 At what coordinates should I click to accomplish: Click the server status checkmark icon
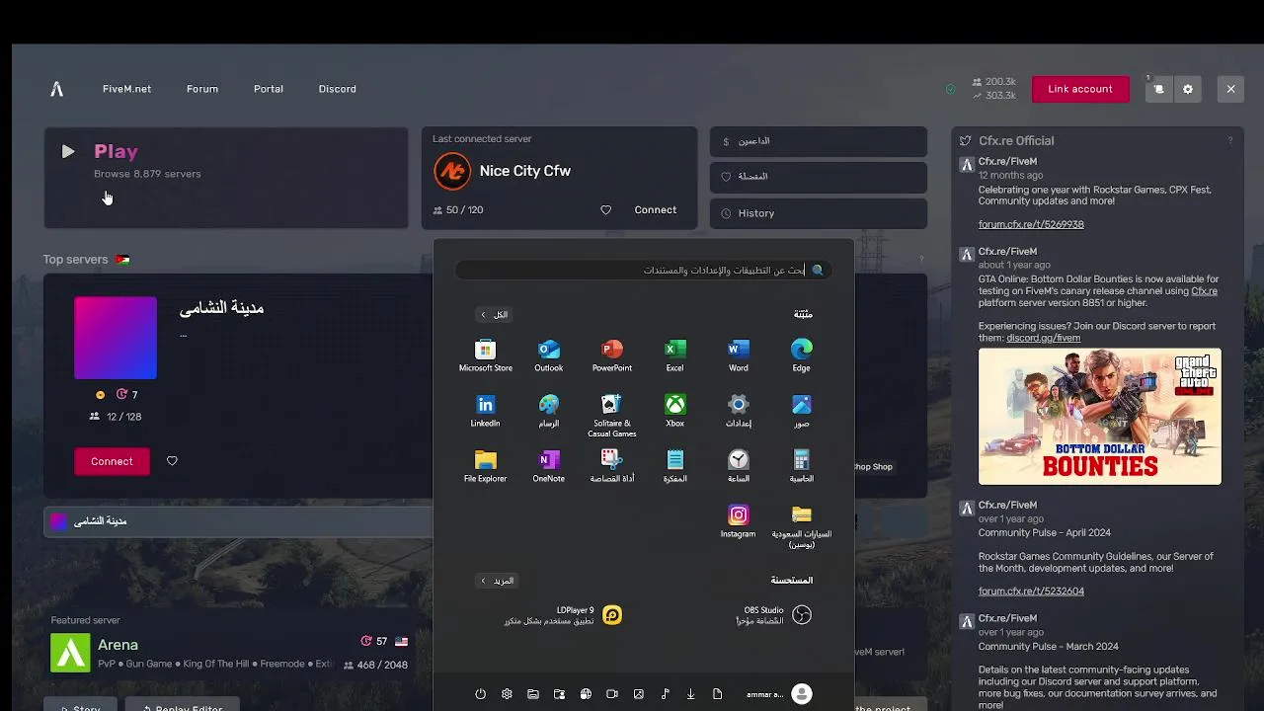pyautogui.click(x=951, y=89)
